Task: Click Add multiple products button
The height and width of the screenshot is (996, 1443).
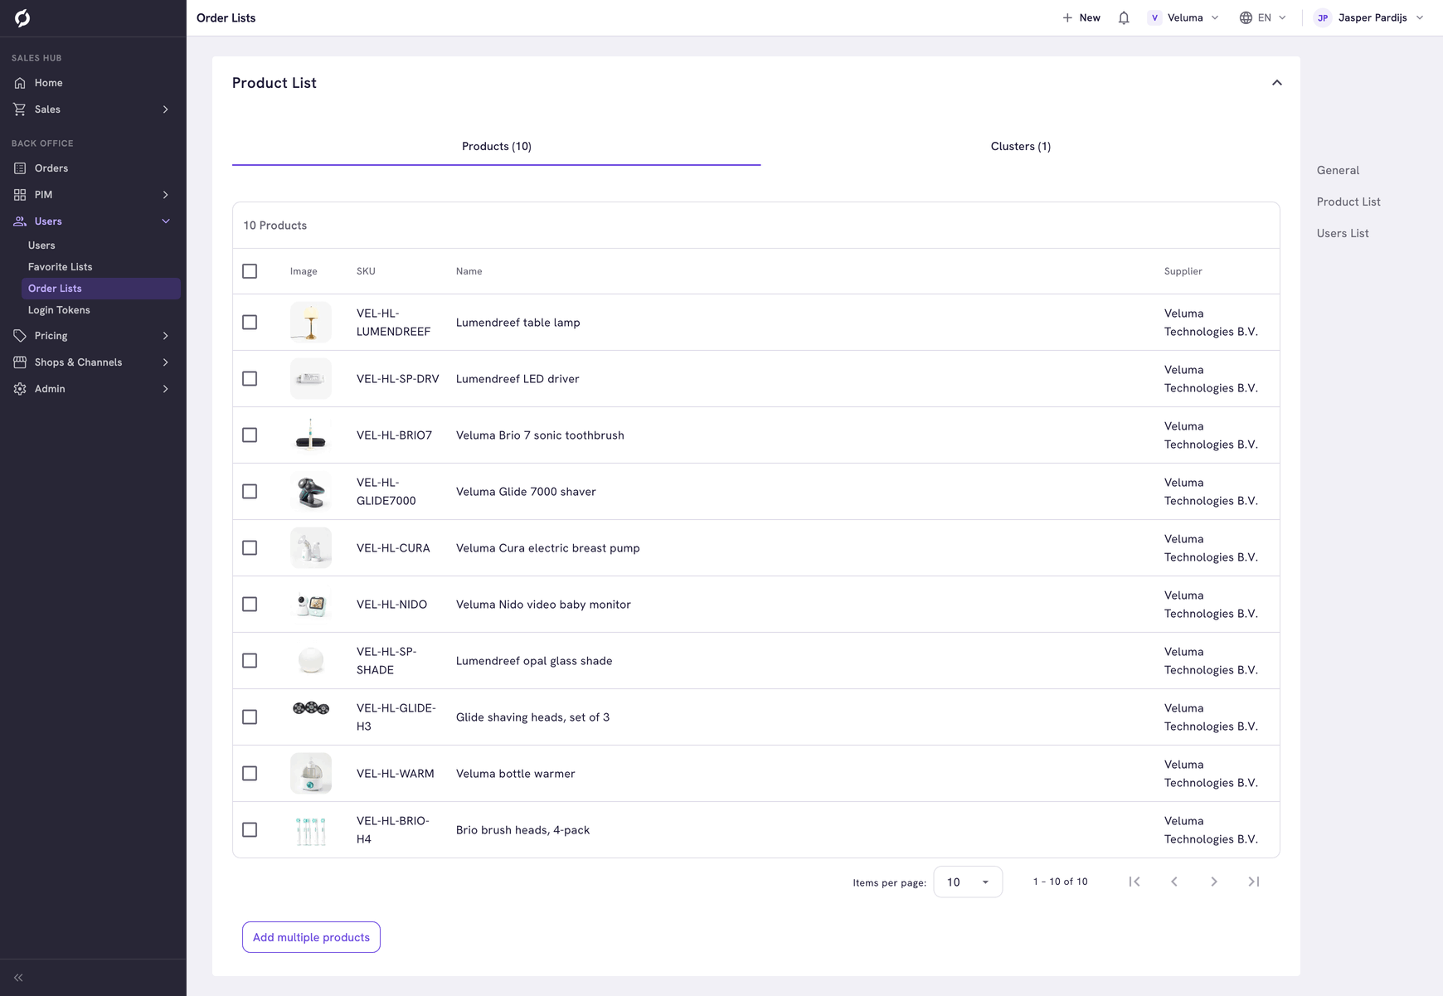Action: (311, 937)
